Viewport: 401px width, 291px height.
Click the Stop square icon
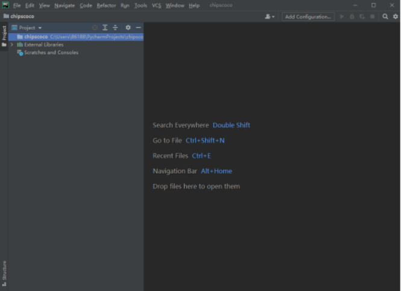pos(373,17)
